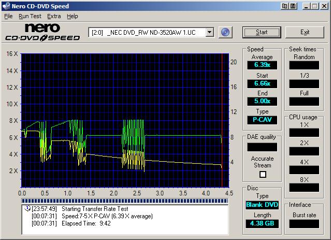
Task: Click the disc info icon beside drive selector
Action: (225, 32)
